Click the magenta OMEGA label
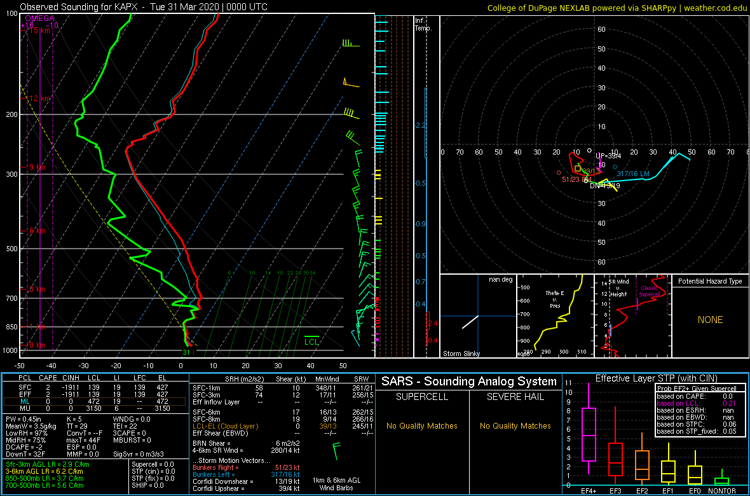750x496 pixels. 40,18
